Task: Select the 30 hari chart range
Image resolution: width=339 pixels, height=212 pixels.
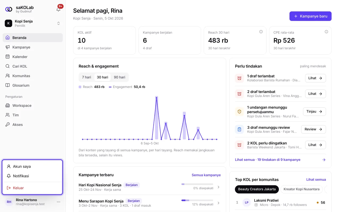Action: [x=102, y=77]
